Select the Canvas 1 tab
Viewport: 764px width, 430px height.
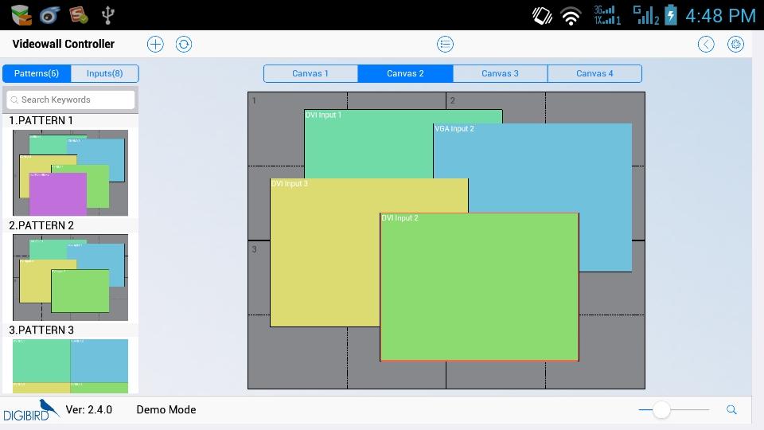310,73
